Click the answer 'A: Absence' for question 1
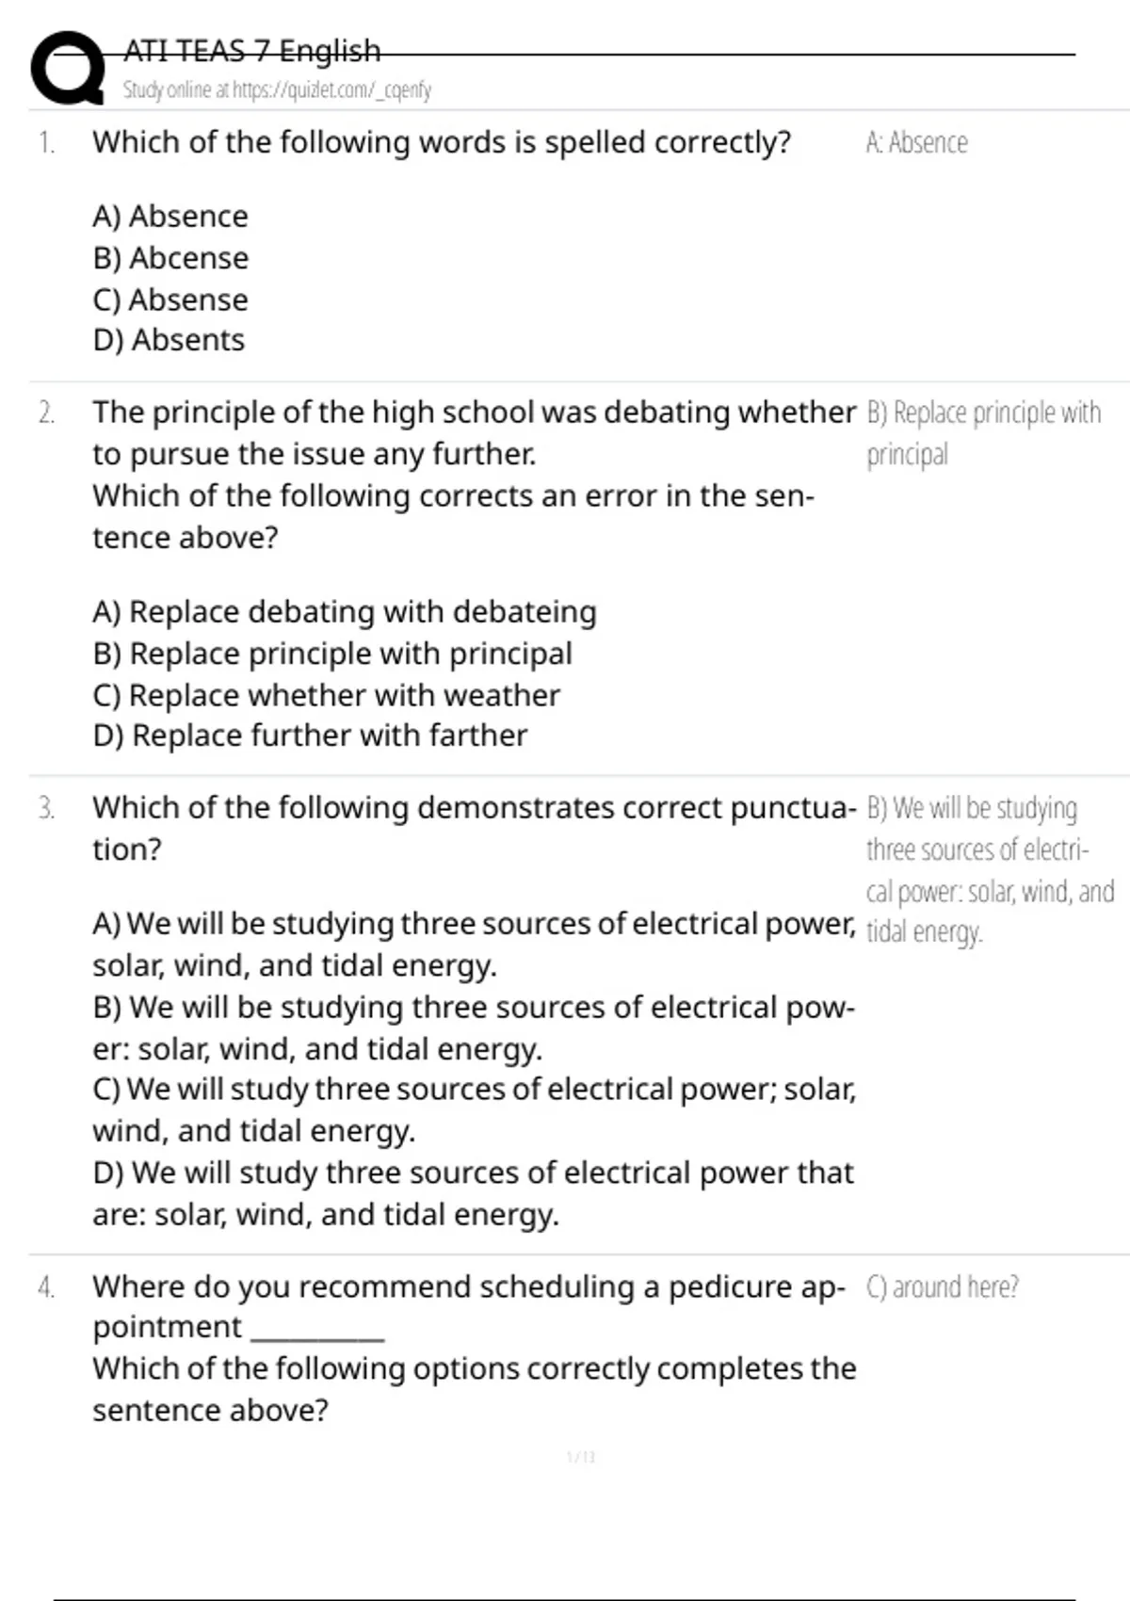The width and height of the screenshot is (1130, 1601). (x=916, y=143)
